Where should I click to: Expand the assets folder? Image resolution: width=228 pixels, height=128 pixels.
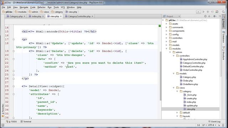(x=166, y=24)
